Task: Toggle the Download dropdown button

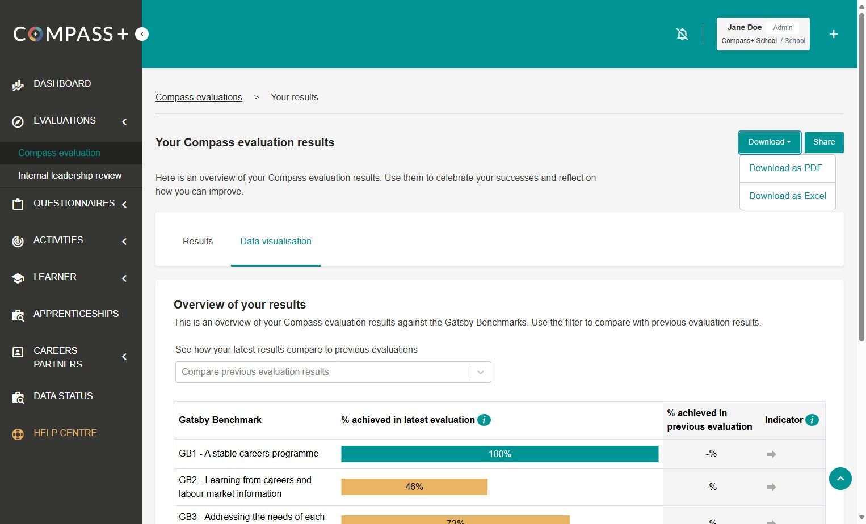Action: 770,142
